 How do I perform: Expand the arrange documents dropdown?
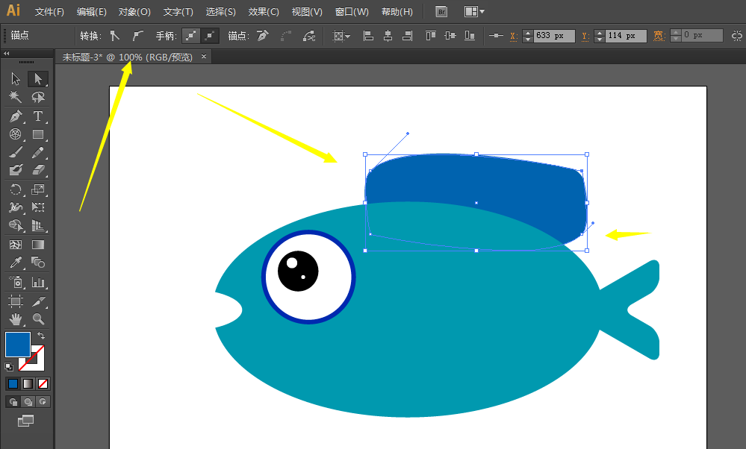[474, 12]
